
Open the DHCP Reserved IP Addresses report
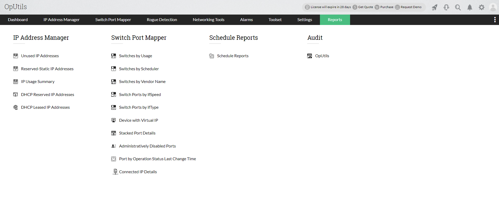point(48,94)
